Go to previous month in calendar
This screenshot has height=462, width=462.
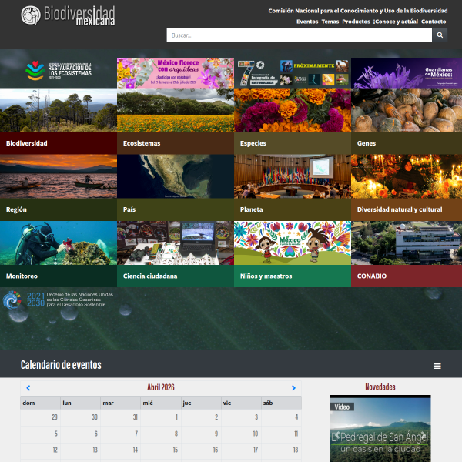click(28, 388)
